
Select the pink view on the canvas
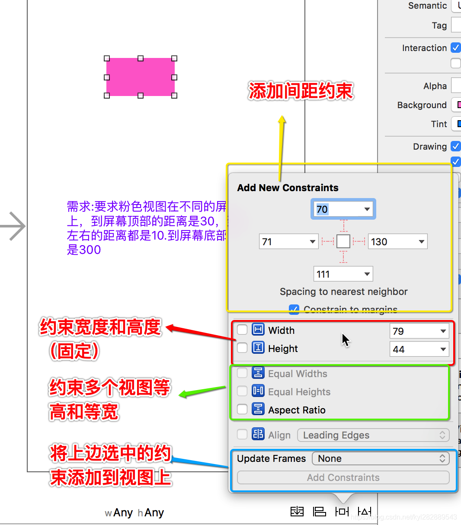[x=140, y=77]
